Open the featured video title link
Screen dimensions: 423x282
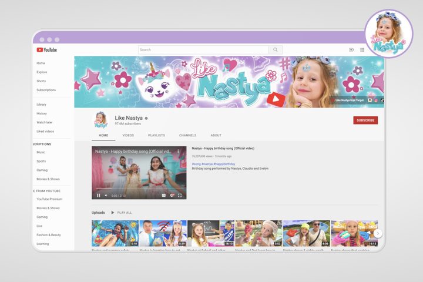[223, 148]
